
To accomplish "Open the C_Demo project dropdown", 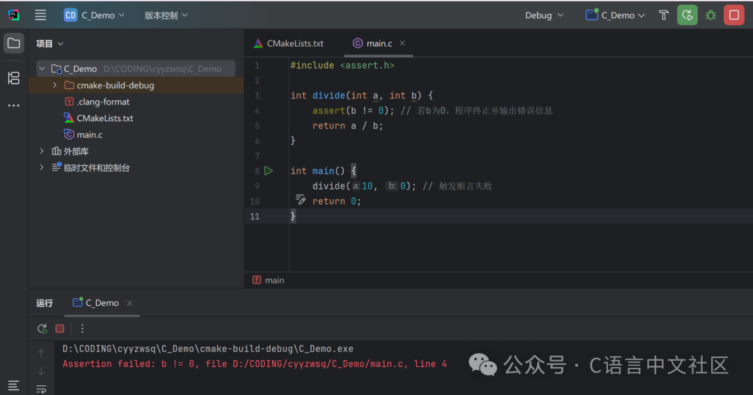I will click(x=95, y=15).
